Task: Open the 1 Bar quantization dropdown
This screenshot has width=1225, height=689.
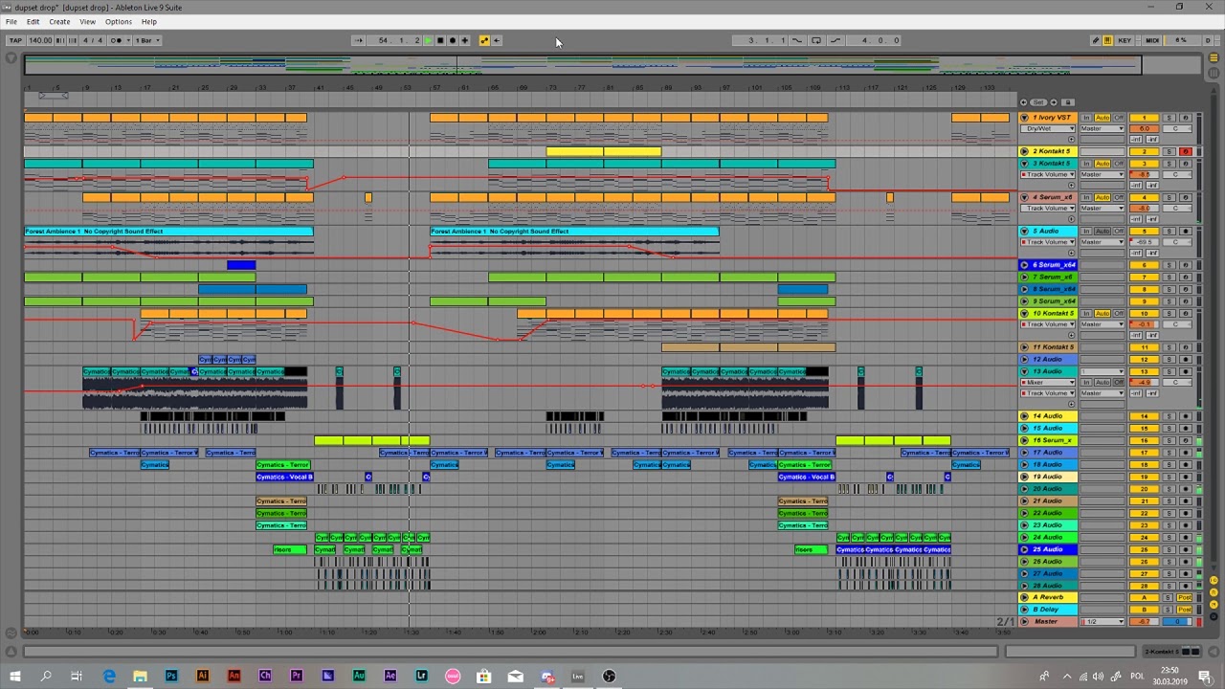Action: (x=147, y=40)
